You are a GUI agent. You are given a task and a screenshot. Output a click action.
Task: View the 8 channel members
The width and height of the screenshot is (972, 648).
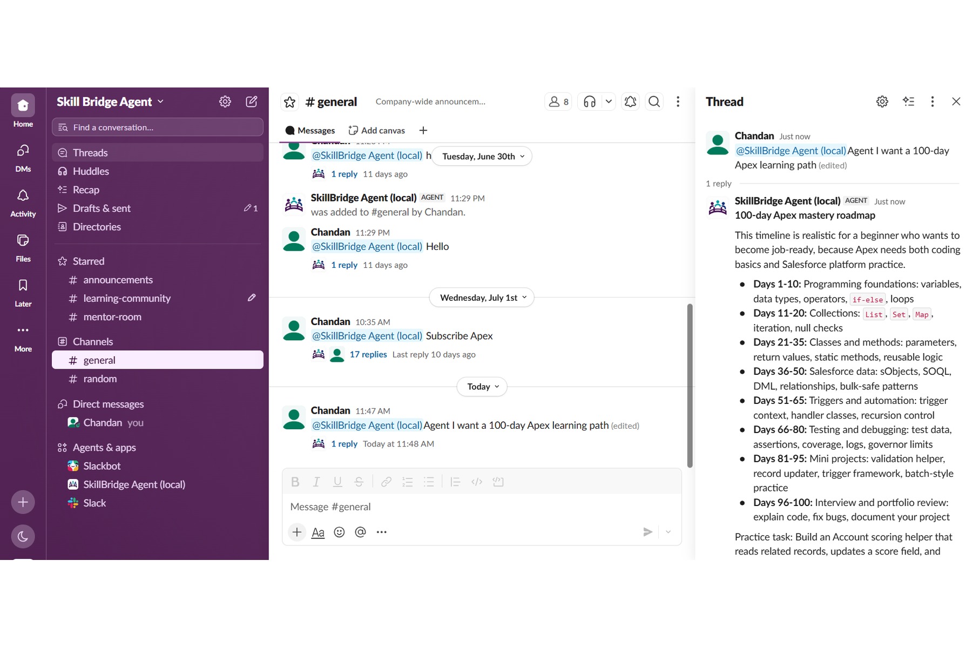point(558,102)
